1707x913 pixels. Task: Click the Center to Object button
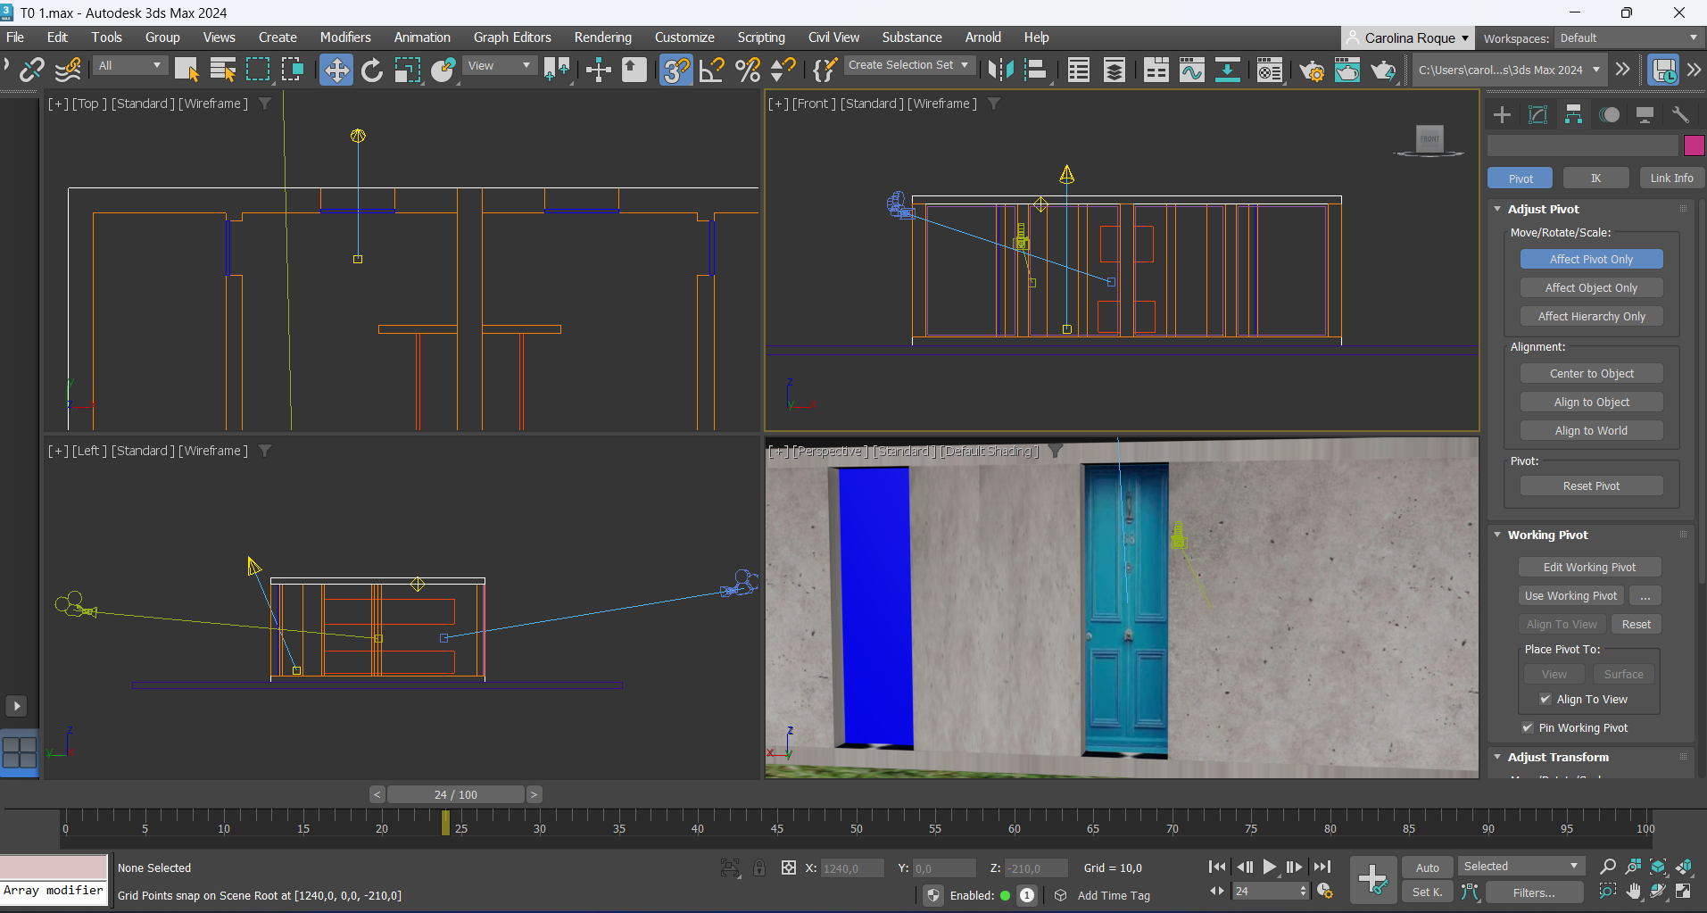[x=1591, y=373]
